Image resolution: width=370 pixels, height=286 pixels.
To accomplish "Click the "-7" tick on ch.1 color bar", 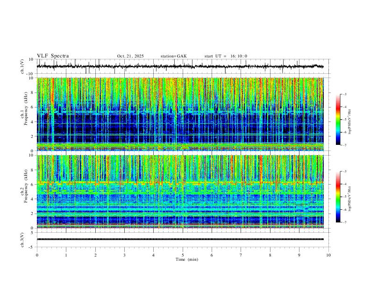I will click(345, 145).
